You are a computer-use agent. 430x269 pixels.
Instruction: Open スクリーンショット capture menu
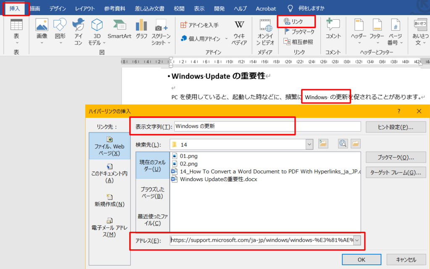(x=161, y=32)
